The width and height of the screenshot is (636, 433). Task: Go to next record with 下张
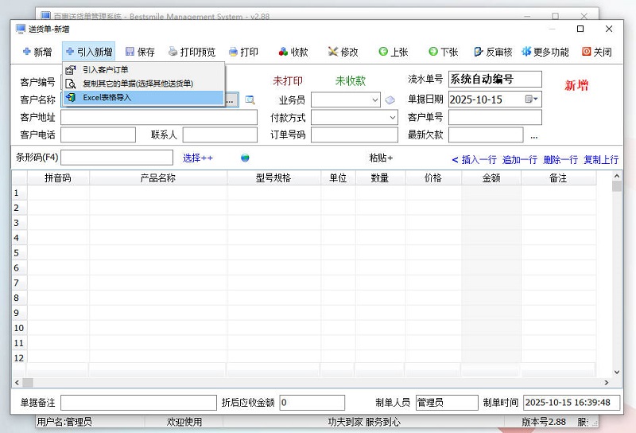443,52
